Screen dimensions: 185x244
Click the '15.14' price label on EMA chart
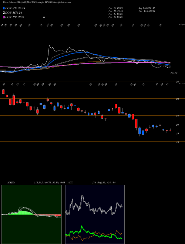(174, 73)
